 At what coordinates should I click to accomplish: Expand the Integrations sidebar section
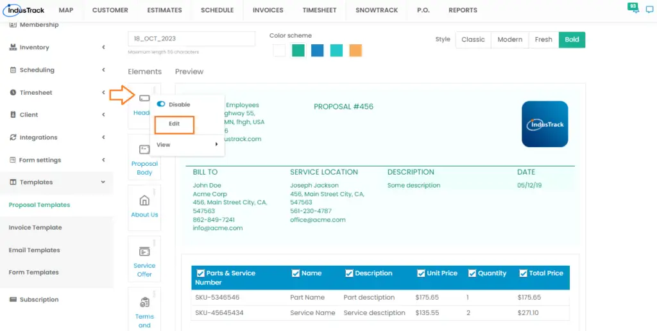click(x=103, y=137)
